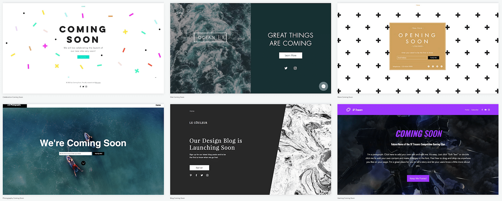Click the SF Tracers crosshair logo

(x=348, y=110)
